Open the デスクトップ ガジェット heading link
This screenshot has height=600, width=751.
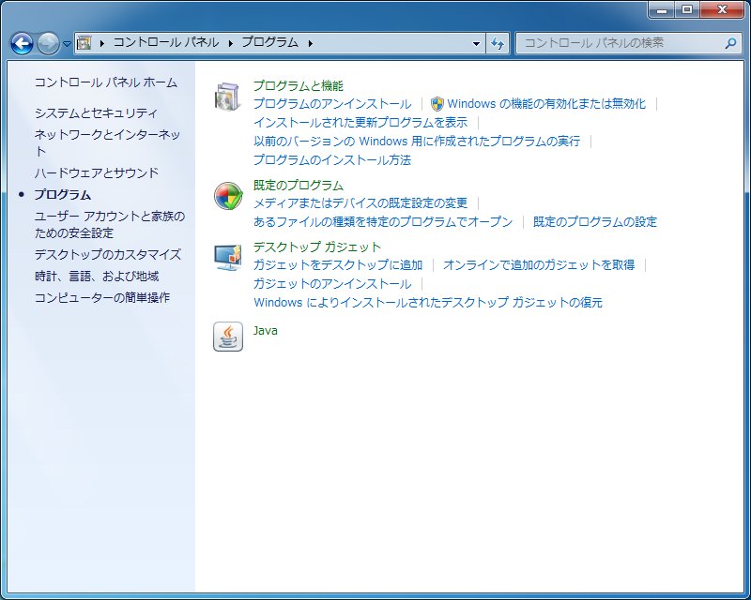tap(317, 247)
